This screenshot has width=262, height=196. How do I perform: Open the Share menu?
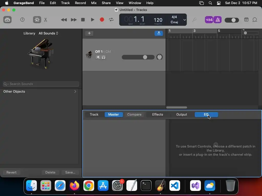tap(106, 3)
